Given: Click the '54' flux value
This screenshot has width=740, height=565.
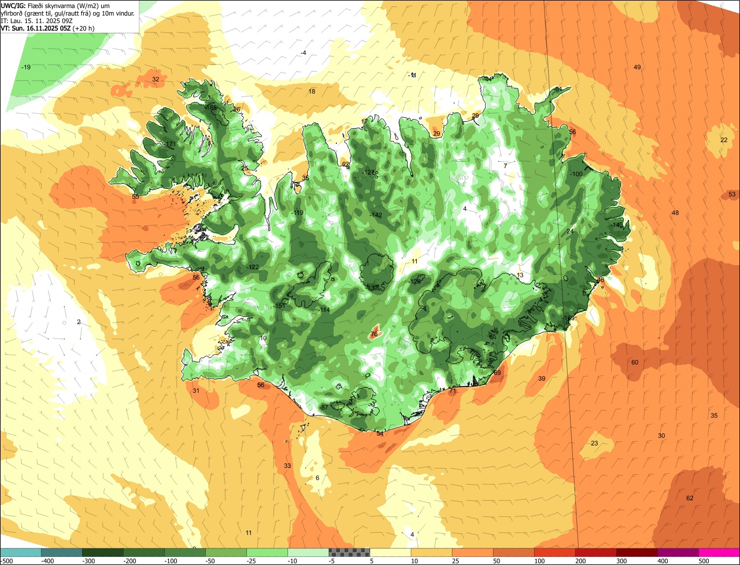Looking at the screenshot, I should pos(380,434).
